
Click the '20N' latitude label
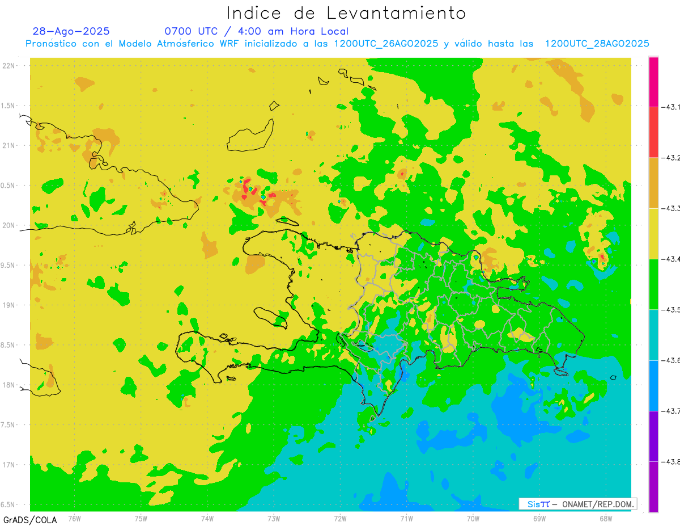(x=8, y=225)
